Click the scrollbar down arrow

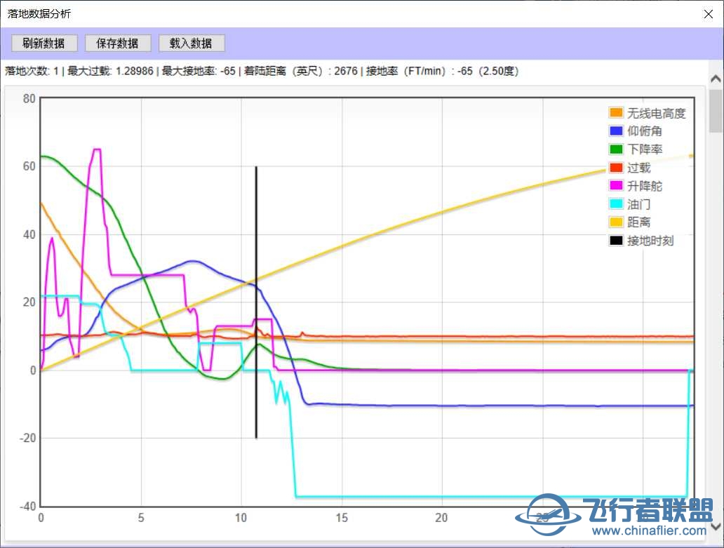pos(716,526)
